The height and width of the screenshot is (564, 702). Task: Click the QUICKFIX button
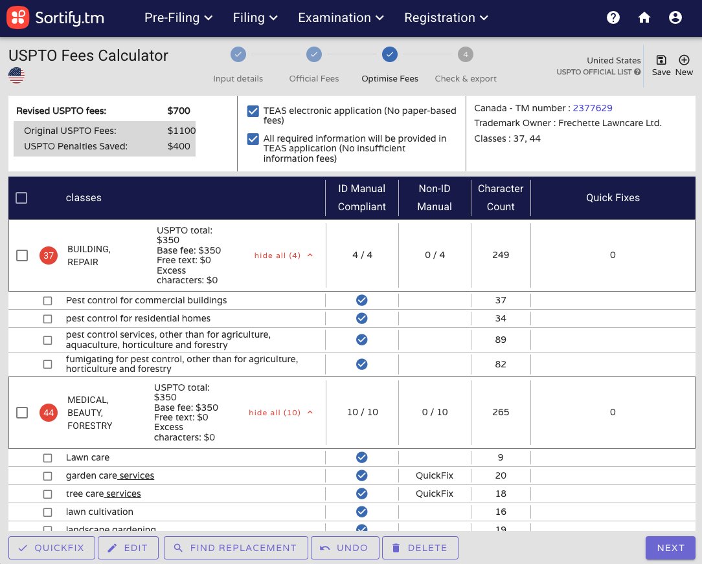(x=52, y=548)
